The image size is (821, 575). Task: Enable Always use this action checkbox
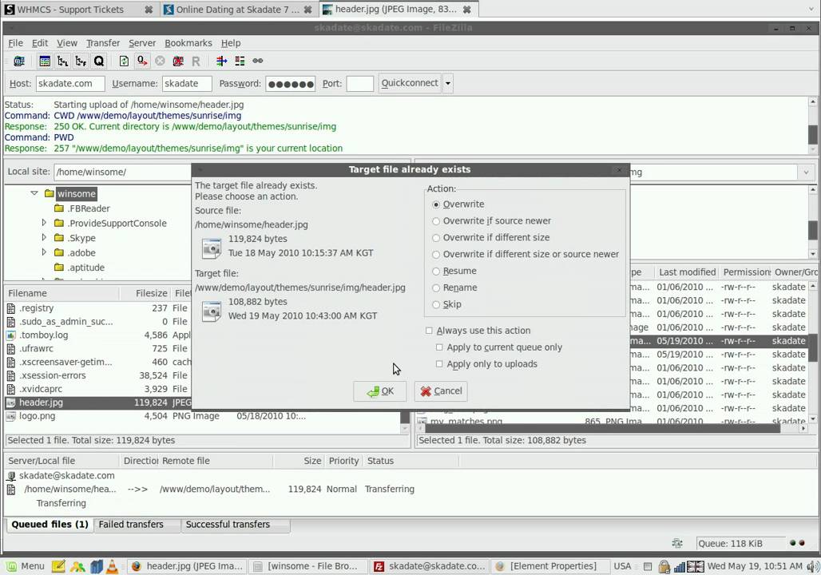pos(429,331)
